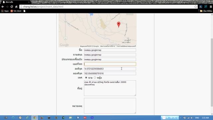Close the current browser tab
Image resolution: width=213 pixels, height=120 pixels.
[x=29, y=2]
